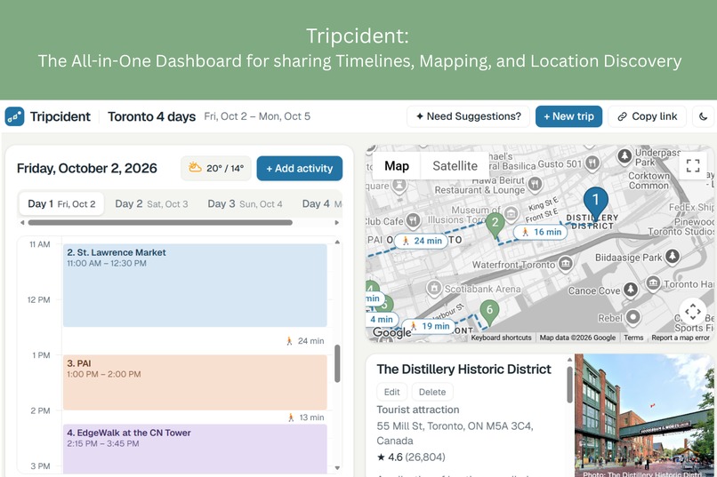Click the 24 min walking time in timeline
Image resolution: width=717 pixels, height=477 pixels.
(x=305, y=341)
